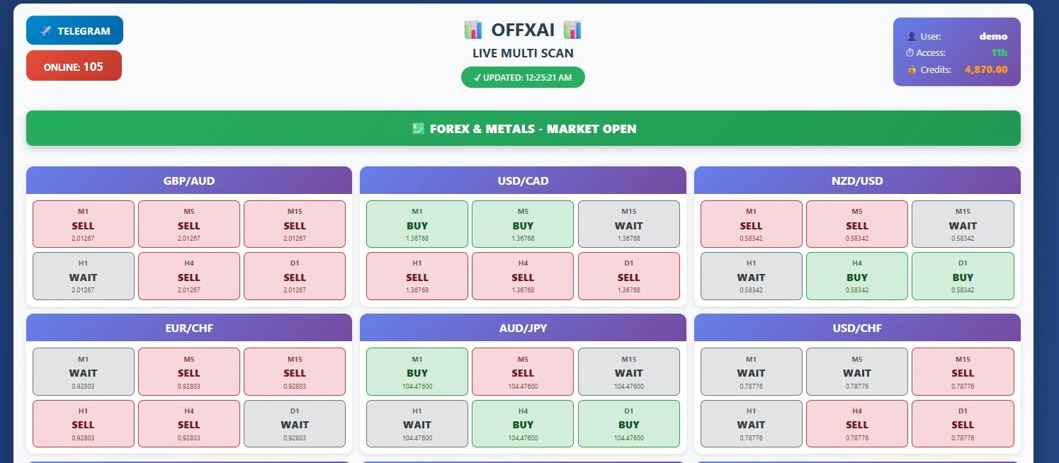This screenshot has width=1059, height=463.
Task: Open the AUD/JPY pair header
Action: (x=523, y=328)
